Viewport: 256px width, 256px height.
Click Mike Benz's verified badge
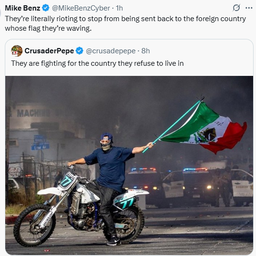(x=46, y=8)
